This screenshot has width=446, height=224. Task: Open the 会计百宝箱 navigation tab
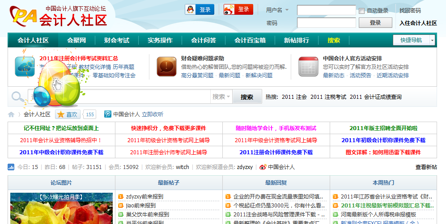250,40
